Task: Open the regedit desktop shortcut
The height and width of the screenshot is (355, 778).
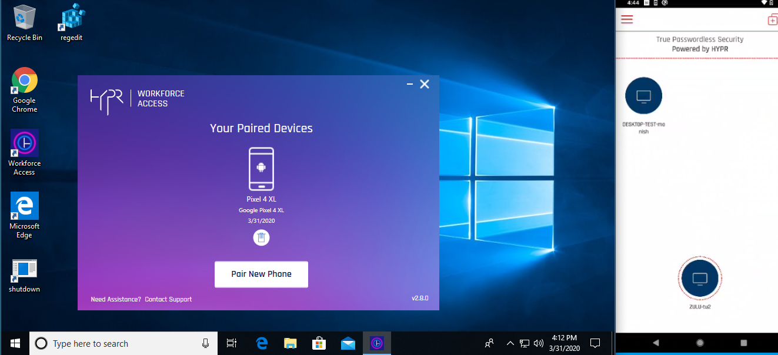Action: point(71,23)
